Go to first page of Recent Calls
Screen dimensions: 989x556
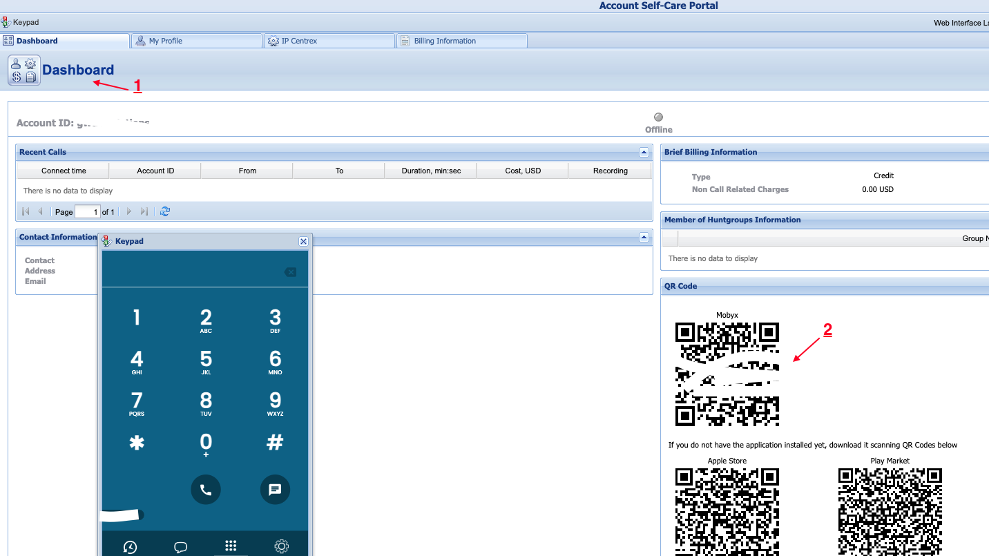coord(26,211)
